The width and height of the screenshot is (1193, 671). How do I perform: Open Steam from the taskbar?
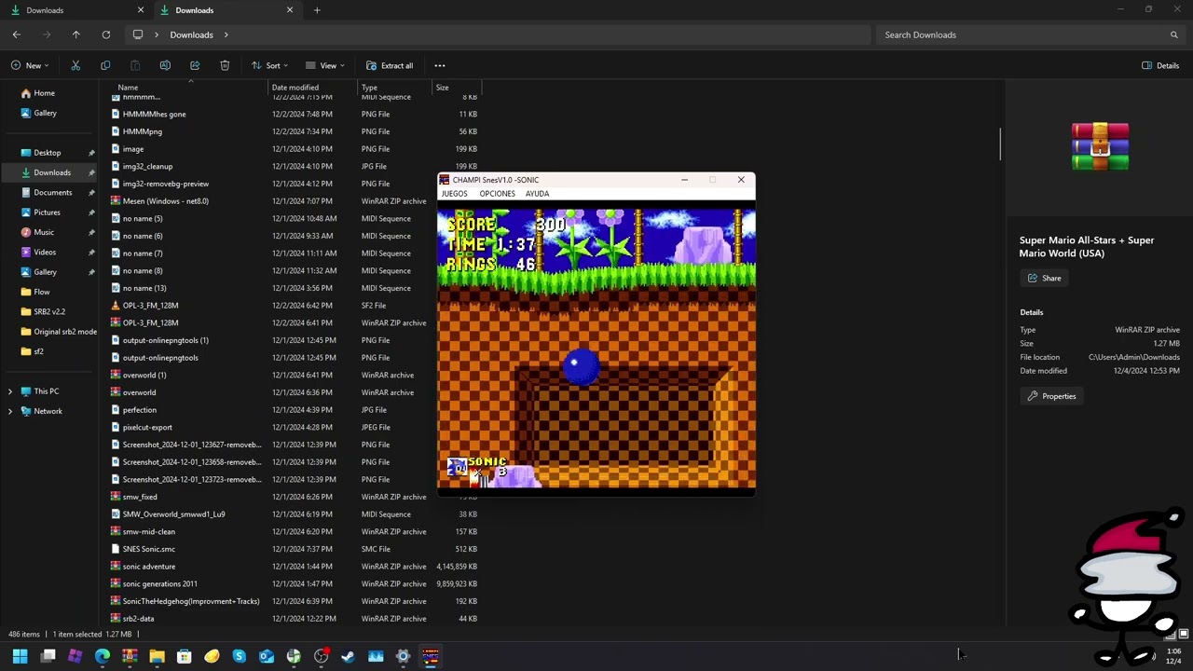tap(349, 656)
